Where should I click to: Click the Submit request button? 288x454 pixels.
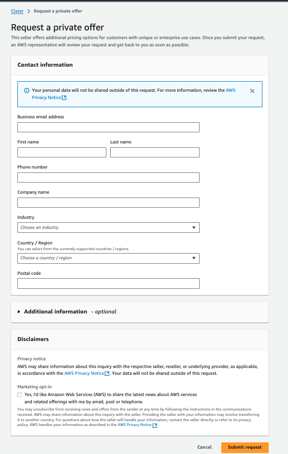tap(245, 447)
